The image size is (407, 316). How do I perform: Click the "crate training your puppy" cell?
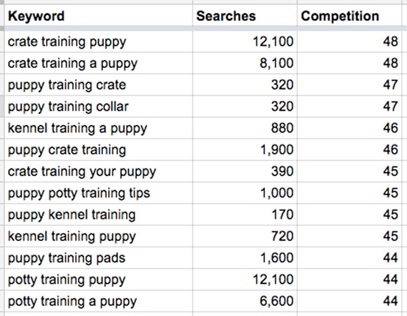99,171
